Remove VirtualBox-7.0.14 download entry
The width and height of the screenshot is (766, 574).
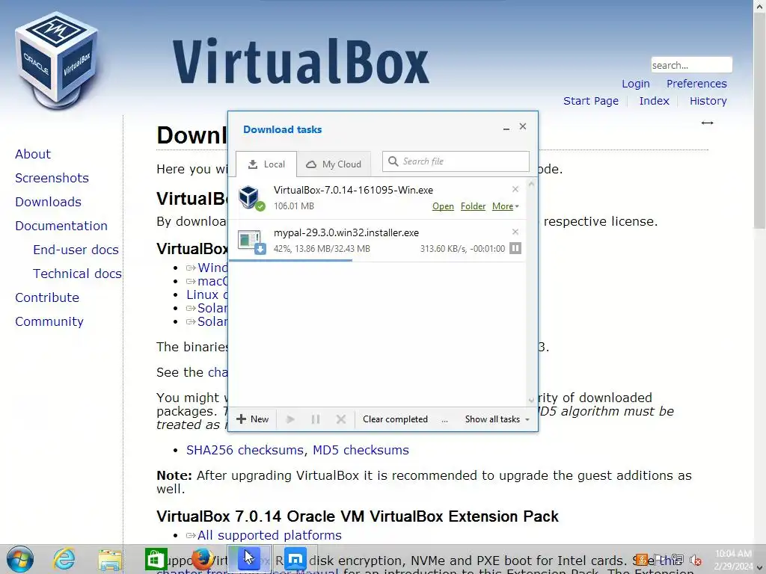(x=515, y=189)
